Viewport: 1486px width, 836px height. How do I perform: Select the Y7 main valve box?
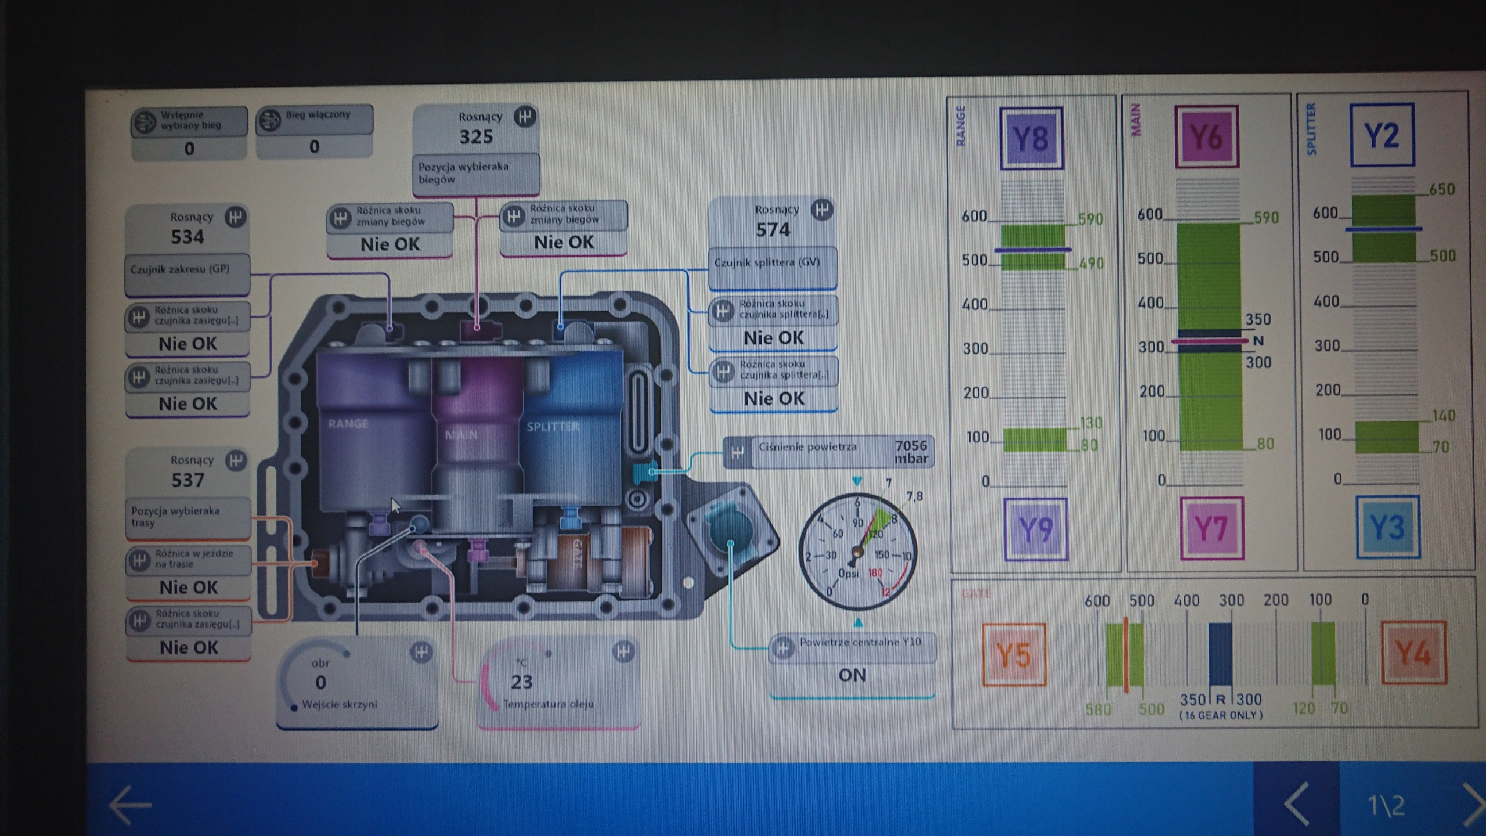pyautogui.click(x=1211, y=528)
